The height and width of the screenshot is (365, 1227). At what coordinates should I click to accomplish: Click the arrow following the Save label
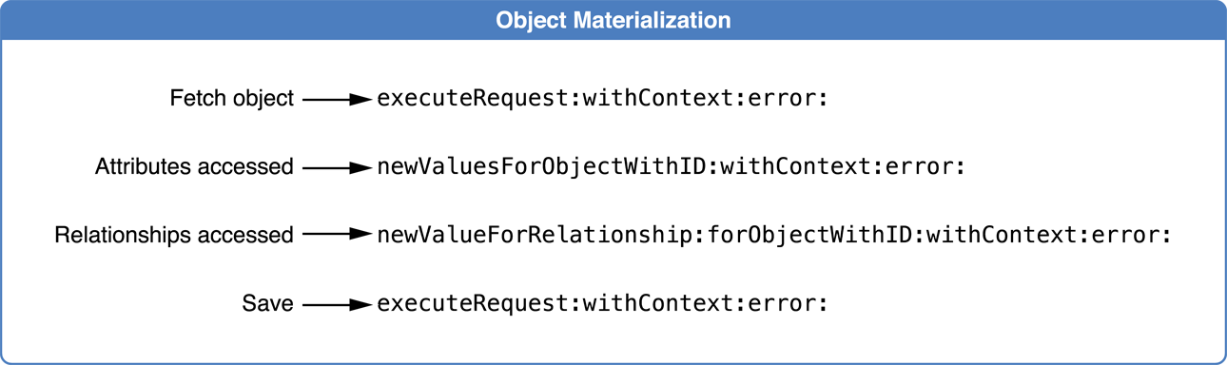[338, 304]
